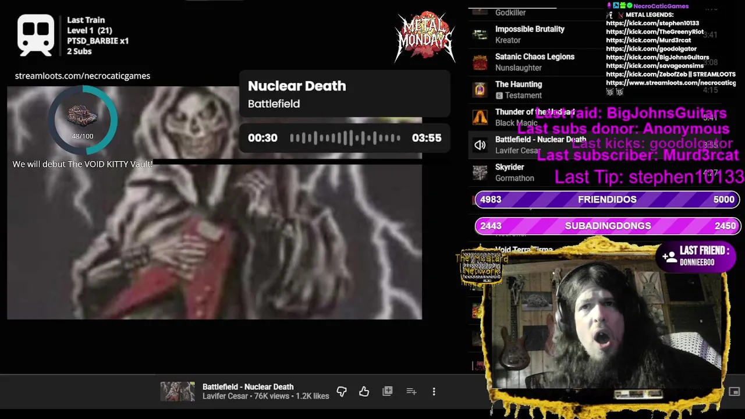
Task: Click the 03:55 total duration label
Action: [427, 138]
